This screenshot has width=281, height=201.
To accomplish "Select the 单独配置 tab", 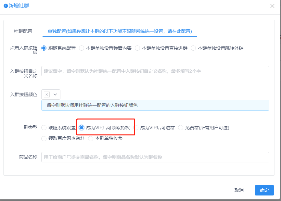I will point(120,31).
